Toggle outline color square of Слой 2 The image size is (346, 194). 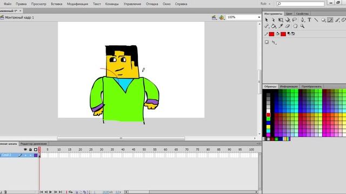click(36, 155)
